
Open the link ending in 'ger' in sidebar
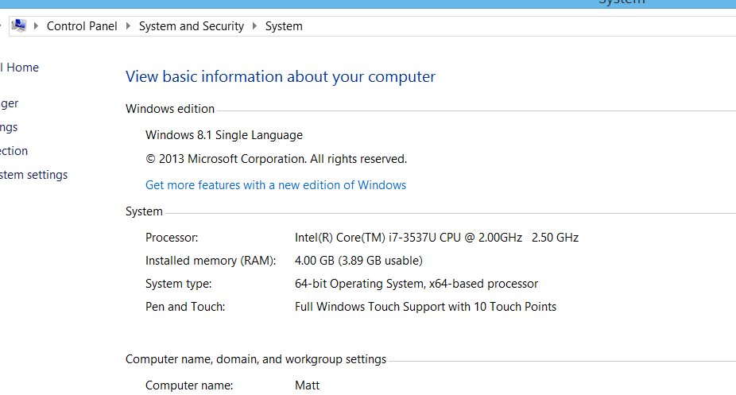pyautogui.click(x=9, y=103)
